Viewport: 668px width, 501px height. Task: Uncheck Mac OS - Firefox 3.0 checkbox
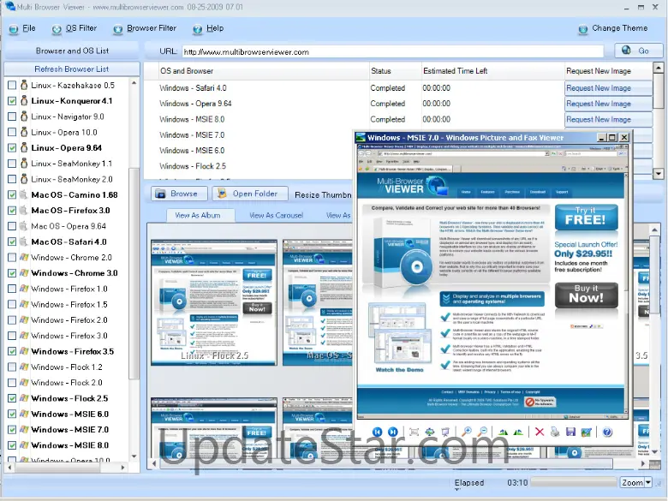coord(12,211)
